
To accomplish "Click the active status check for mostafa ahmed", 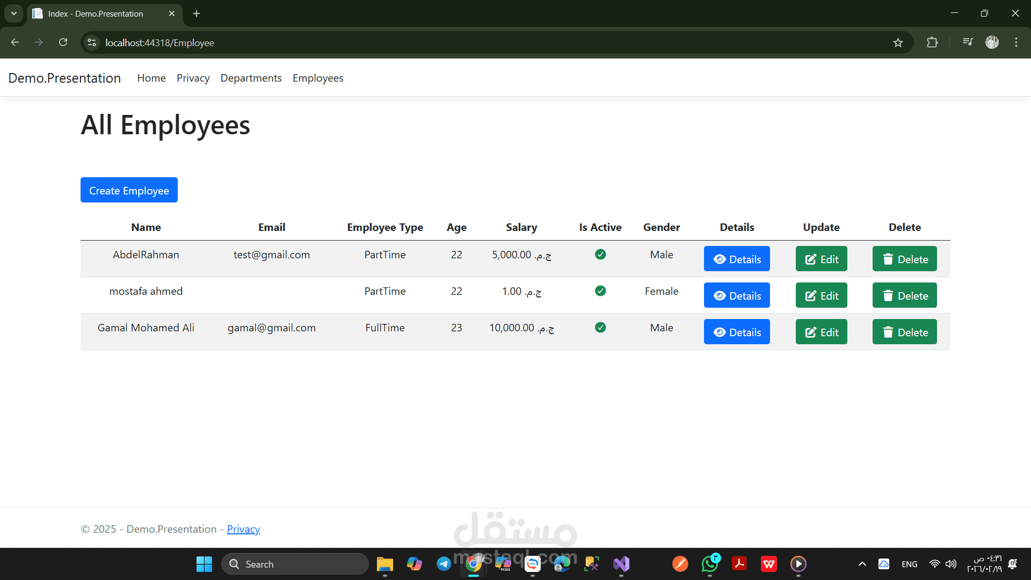I will coord(600,291).
